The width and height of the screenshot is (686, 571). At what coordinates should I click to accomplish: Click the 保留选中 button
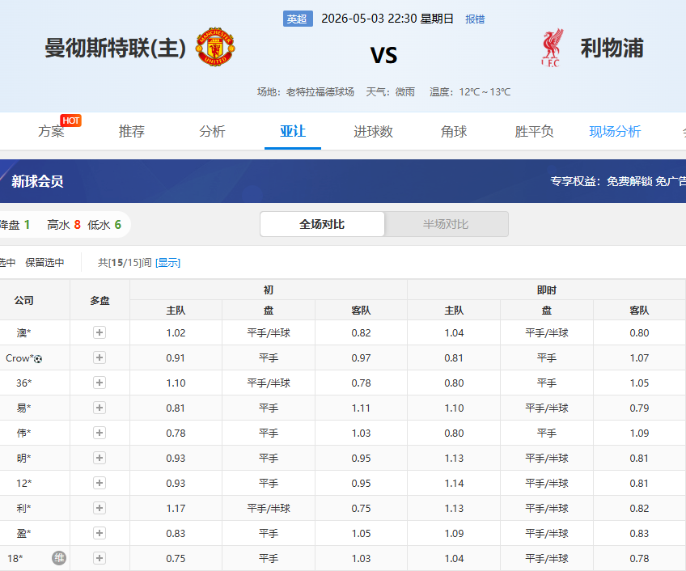(44, 263)
